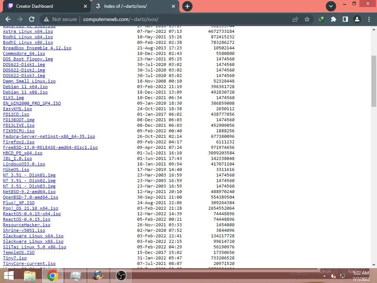The height and width of the screenshot is (283, 377).
Task: Download Shrine-v5051.iso
Action: (x=24, y=231)
